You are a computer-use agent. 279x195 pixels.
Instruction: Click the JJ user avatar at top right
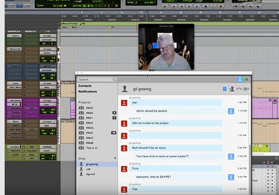pos(240,79)
